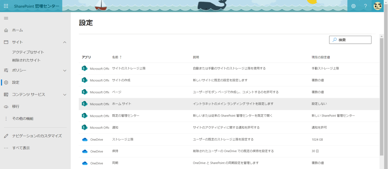The image size is (388, 169).
Task: Click the Customize navigation pencil icon
Action: click(x=6, y=136)
